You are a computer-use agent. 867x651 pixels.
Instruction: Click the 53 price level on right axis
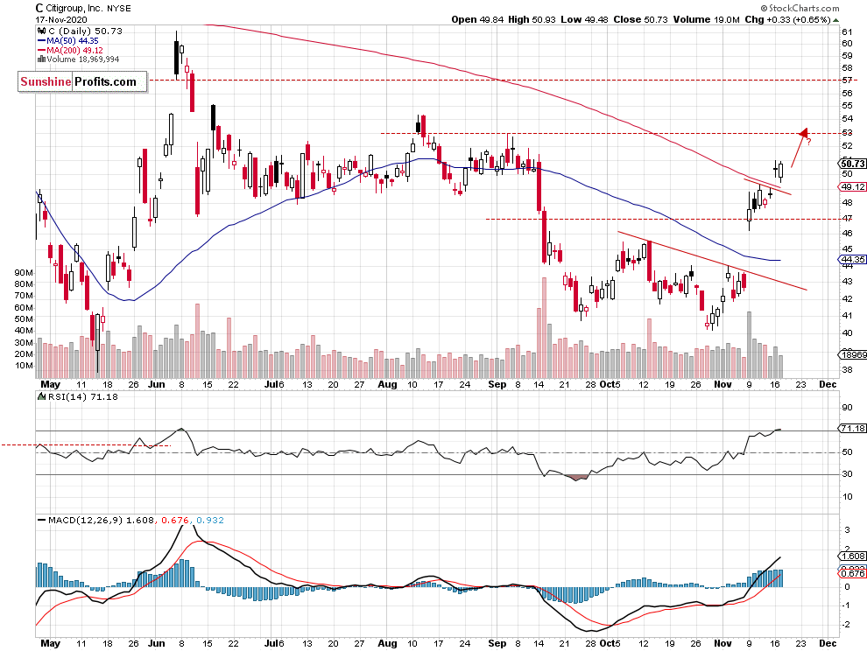tap(847, 133)
